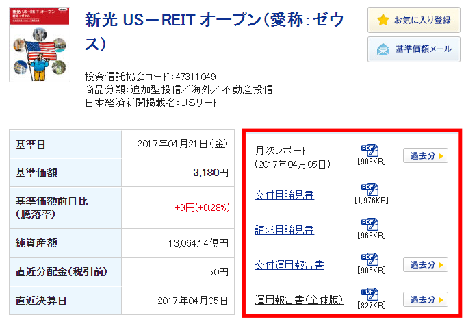Show 過去分 for 交付運用報告書

pyautogui.click(x=425, y=264)
